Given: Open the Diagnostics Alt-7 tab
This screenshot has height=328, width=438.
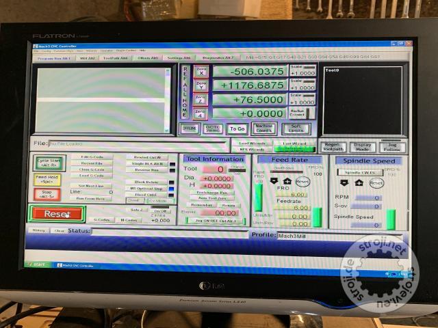Looking at the screenshot, I should pos(219,59).
